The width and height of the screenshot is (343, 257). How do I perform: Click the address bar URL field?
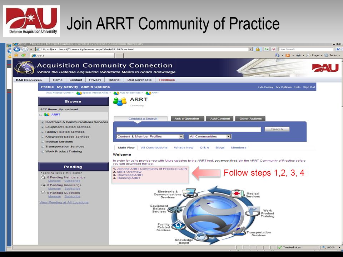click(142, 49)
